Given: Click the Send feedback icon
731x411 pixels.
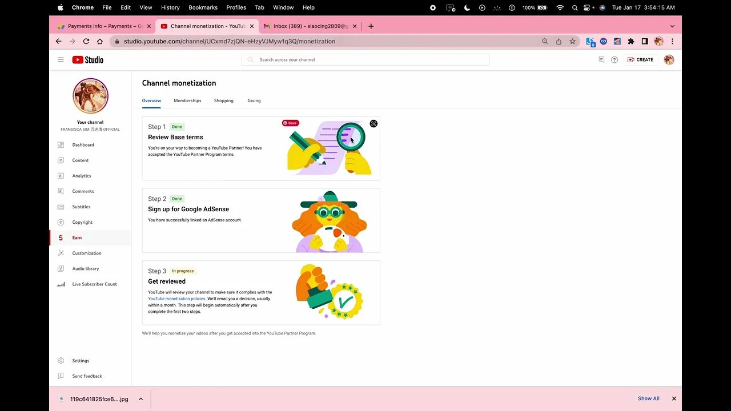Looking at the screenshot, I should (x=61, y=376).
